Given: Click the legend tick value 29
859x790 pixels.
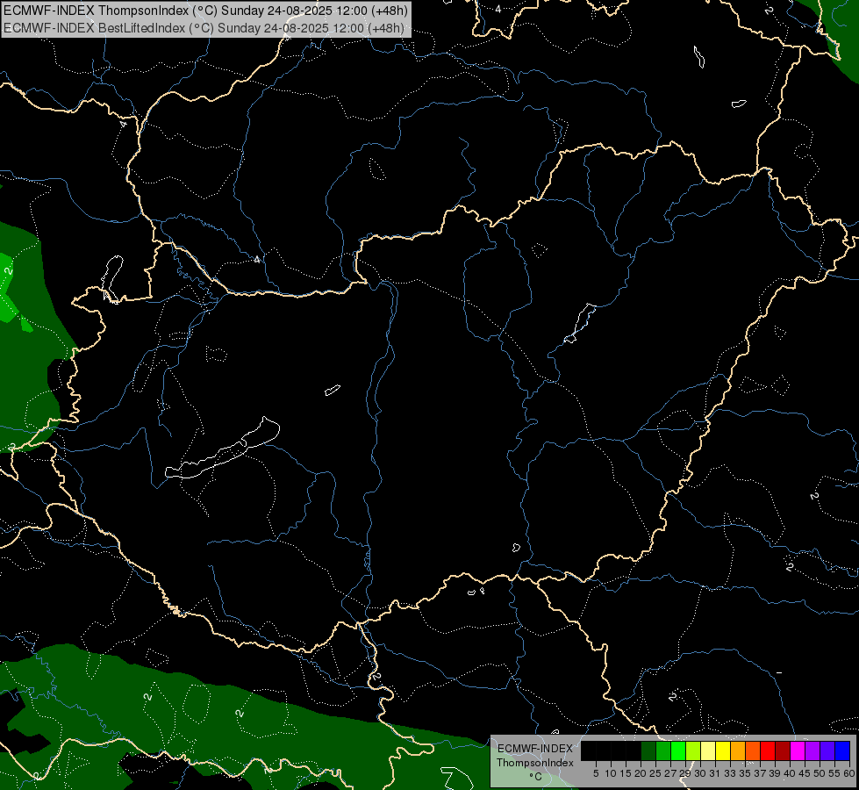Looking at the screenshot, I should pyautogui.click(x=685, y=773).
